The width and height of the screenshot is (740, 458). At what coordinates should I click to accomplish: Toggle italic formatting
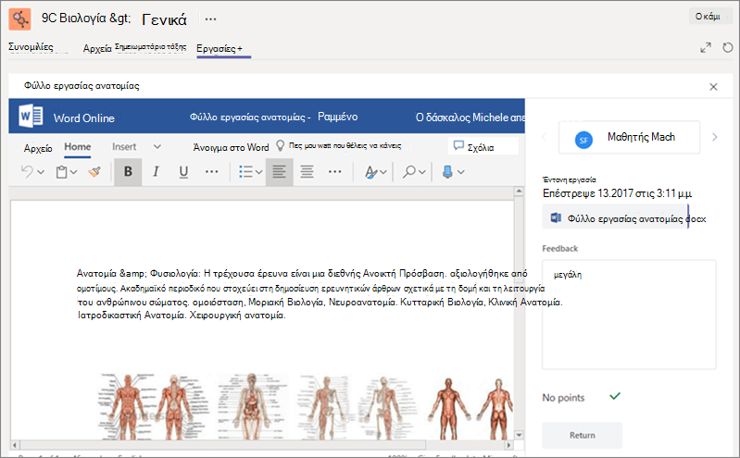pos(156,172)
